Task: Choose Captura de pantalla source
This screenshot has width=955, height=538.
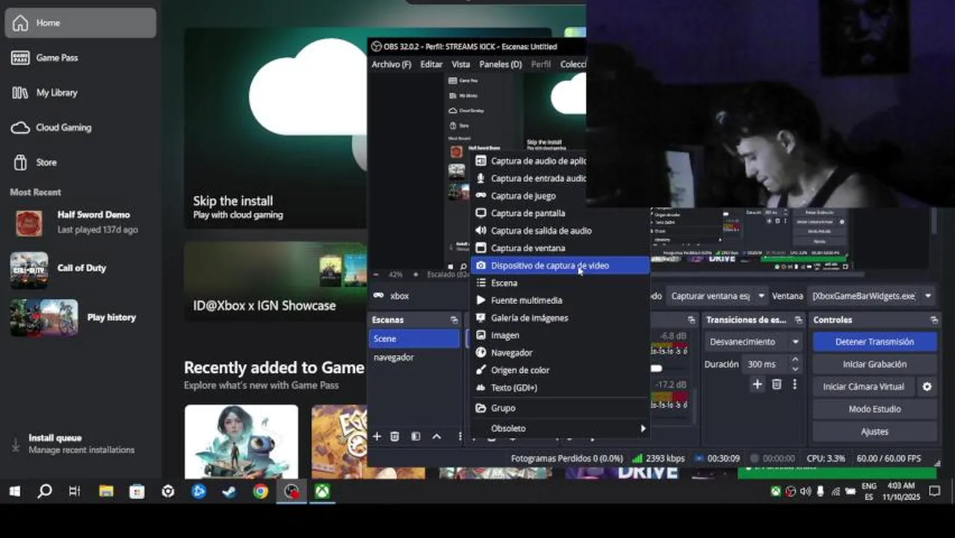Action: click(x=560, y=213)
